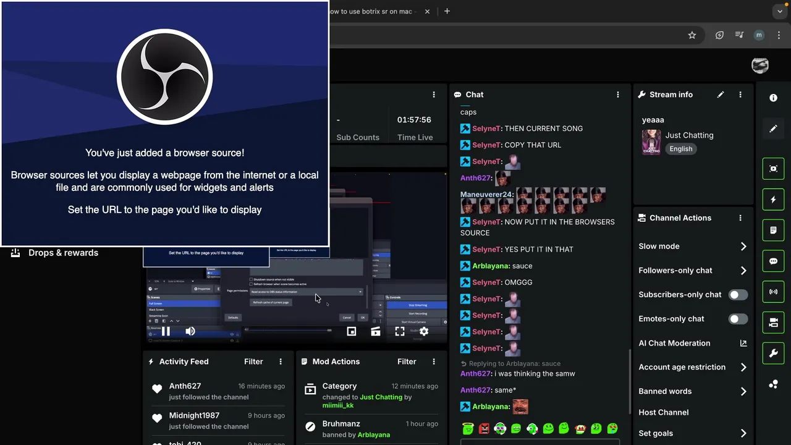This screenshot has height=445, width=791.
Task: Toggle Emotes-only chat switch
Action: pyautogui.click(x=738, y=319)
